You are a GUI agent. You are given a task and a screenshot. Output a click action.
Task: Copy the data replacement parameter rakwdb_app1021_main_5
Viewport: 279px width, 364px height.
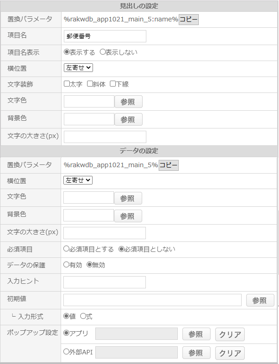point(168,165)
